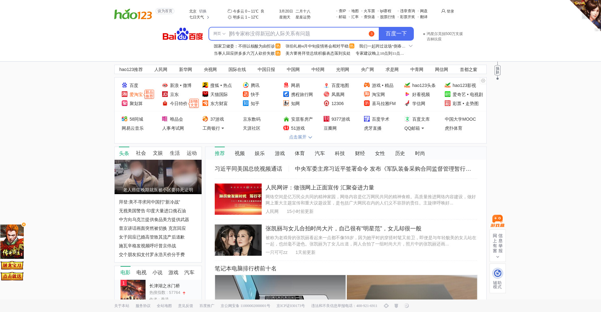Open the 火车票 quick tool link
This screenshot has height=312, width=601.
pos(369,11)
